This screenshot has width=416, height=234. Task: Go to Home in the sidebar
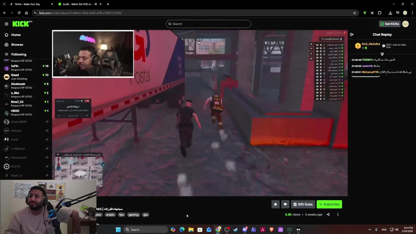(x=16, y=35)
